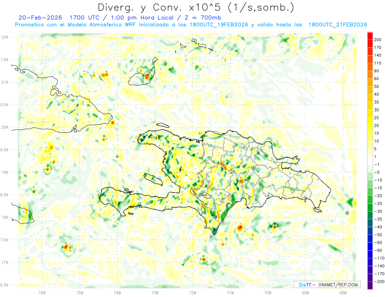Click 'Pronóstico con el Modelo Atmósferico WRF' text
The width and height of the screenshot is (385, 297).
(x=76, y=25)
